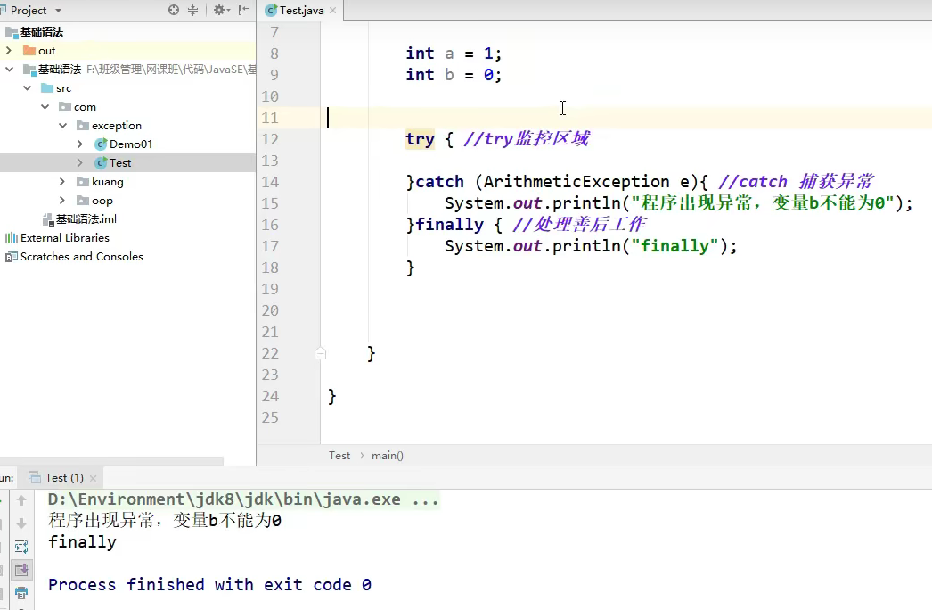Collapse the code fold marker at line 22
Viewport: 932px width, 610px height.
pos(321,353)
